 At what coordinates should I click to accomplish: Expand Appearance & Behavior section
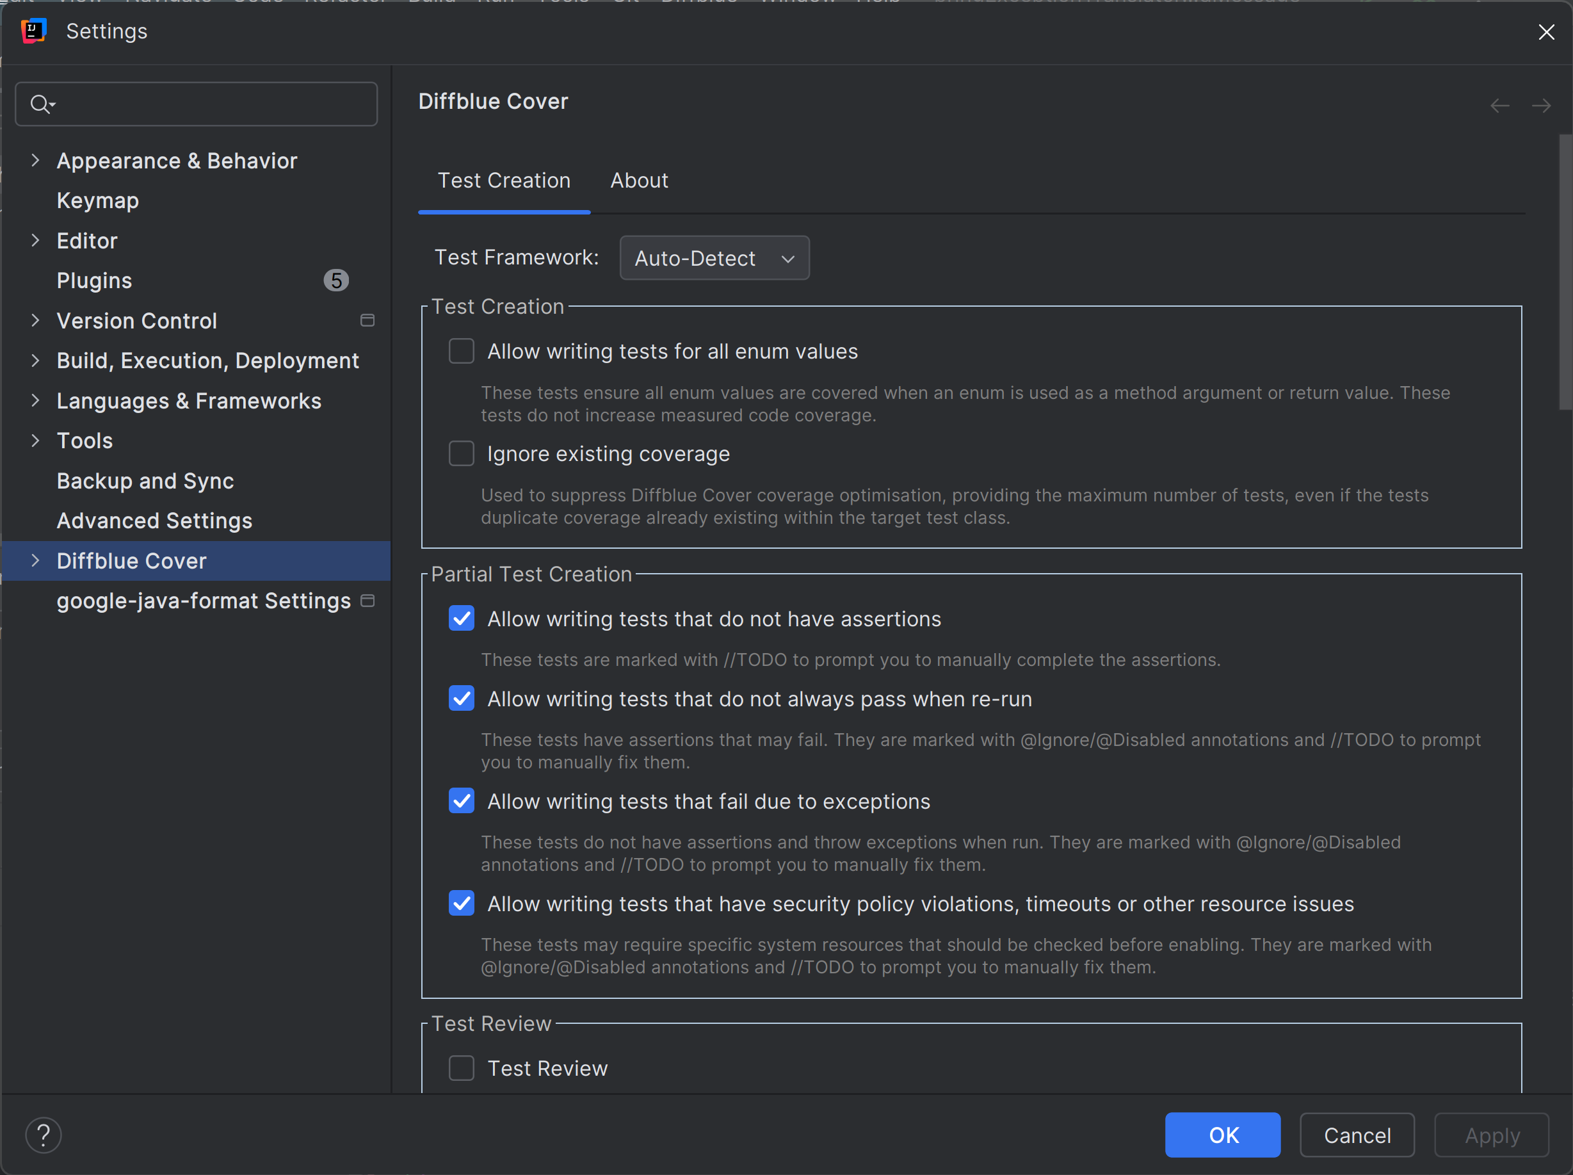[36, 161]
